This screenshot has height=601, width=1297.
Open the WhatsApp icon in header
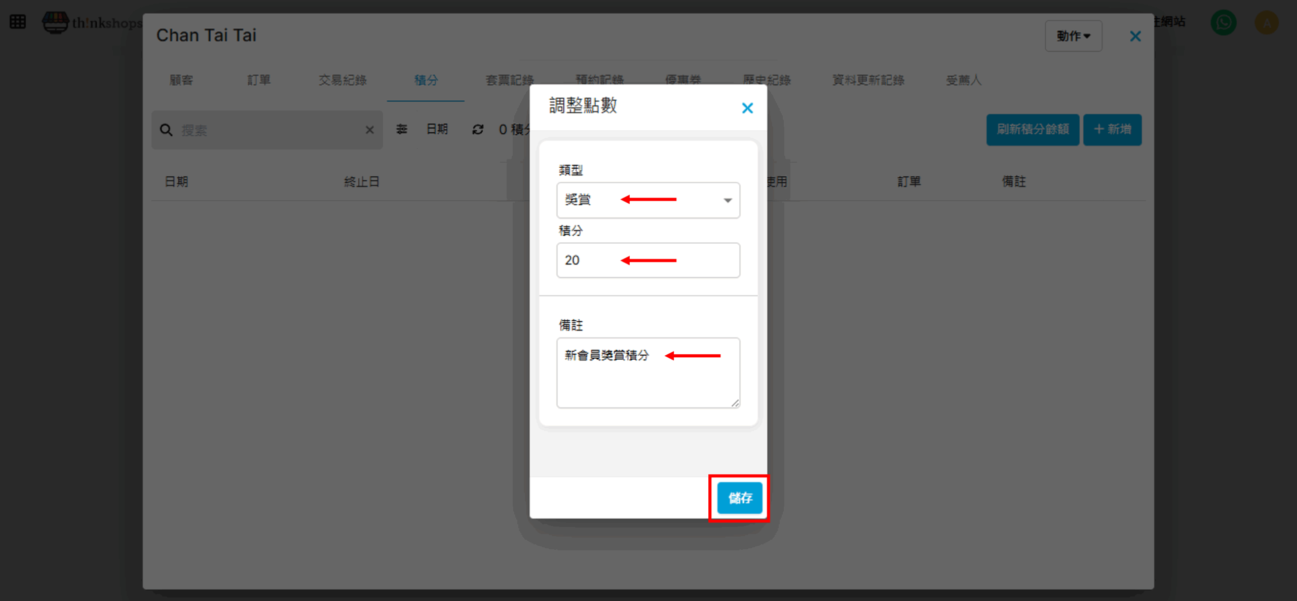point(1223,22)
